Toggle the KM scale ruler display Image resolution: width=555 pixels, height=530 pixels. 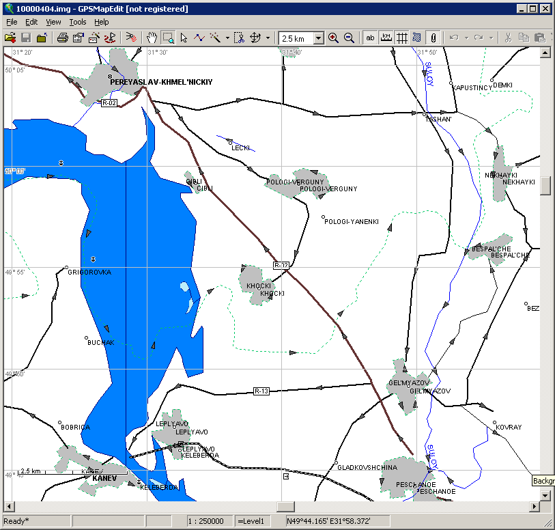386,38
